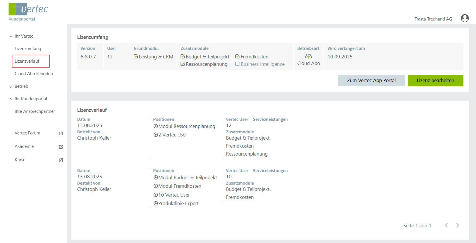The height and width of the screenshot is (243, 476).
Task: Collapse the Ihr Vertec section
Action: click(11, 36)
